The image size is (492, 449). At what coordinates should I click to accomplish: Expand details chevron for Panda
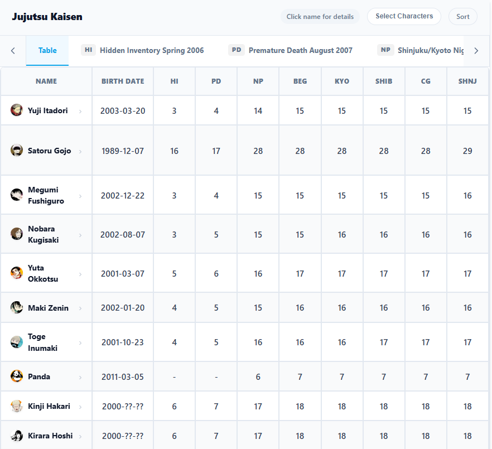click(x=80, y=378)
